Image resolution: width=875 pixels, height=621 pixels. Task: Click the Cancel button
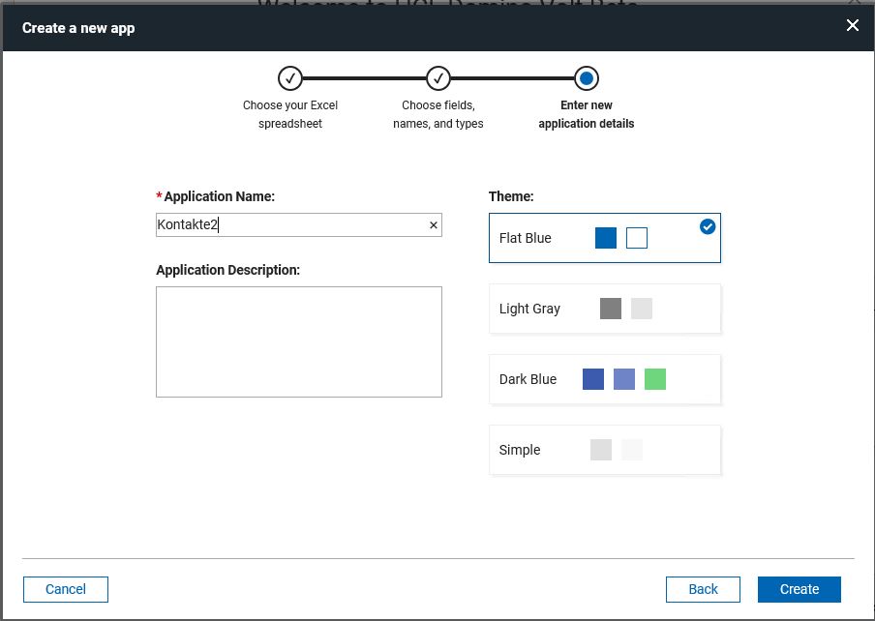pyautogui.click(x=65, y=589)
